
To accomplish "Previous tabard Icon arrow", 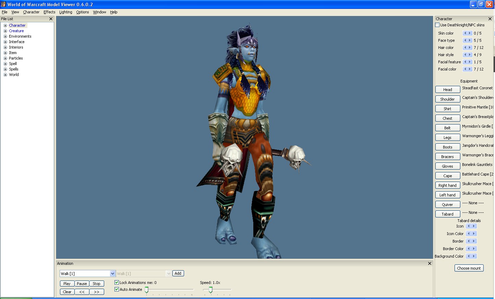I will click(x=469, y=226).
